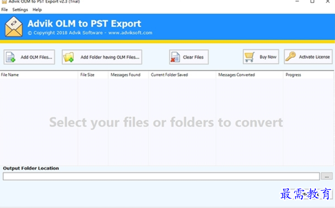The height and width of the screenshot is (208, 335).
Task: Click the envelope logo in the banner
Action: point(13,26)
